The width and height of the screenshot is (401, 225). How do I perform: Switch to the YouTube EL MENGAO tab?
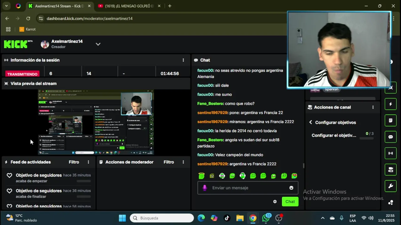[x=129, y=6]
